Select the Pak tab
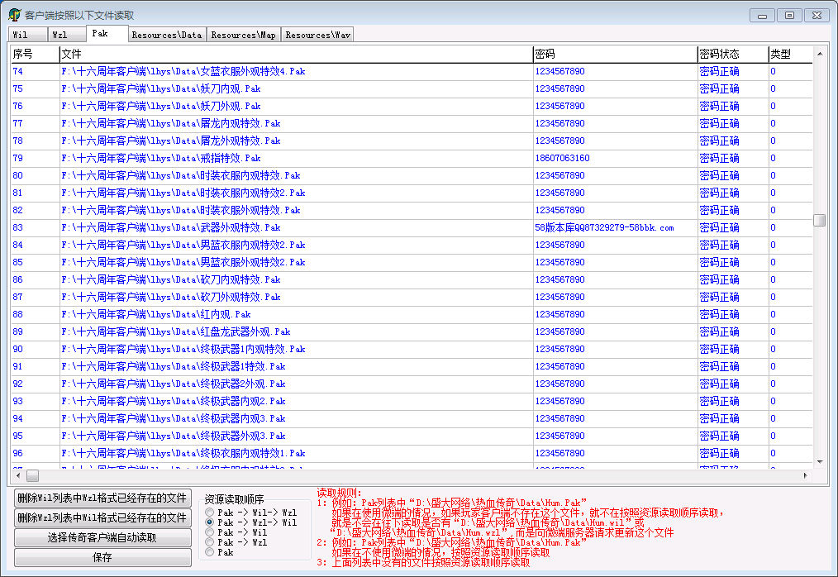The image size is (838, 577). pos(107,33)
